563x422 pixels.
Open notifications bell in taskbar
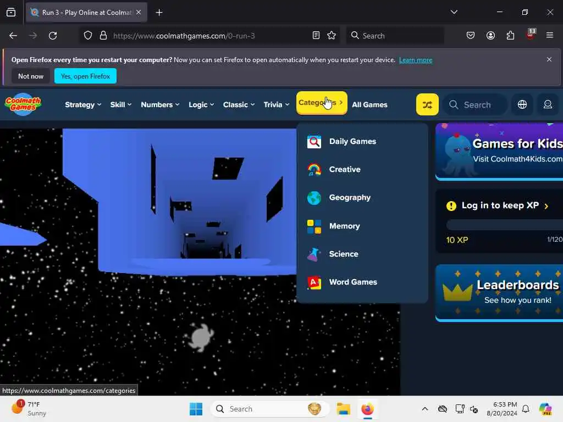(x=526, y=409)
